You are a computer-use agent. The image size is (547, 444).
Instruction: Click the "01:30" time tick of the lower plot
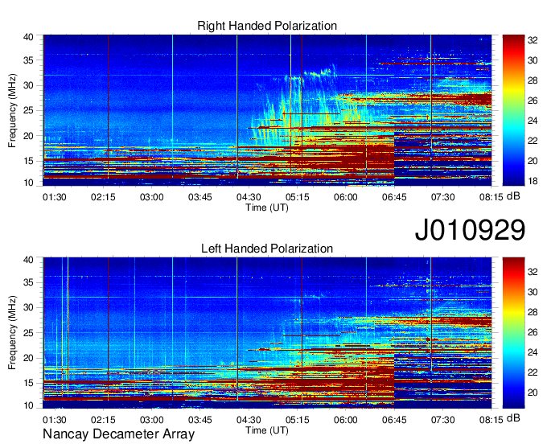point(55,420)
